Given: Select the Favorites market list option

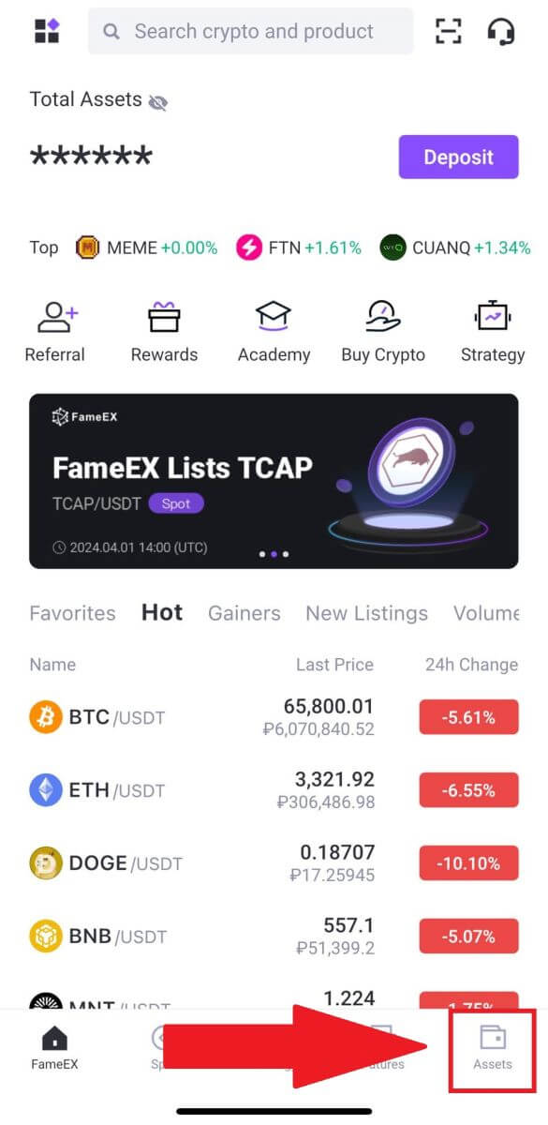Looking at the screenshot, I should click(71, 613).
